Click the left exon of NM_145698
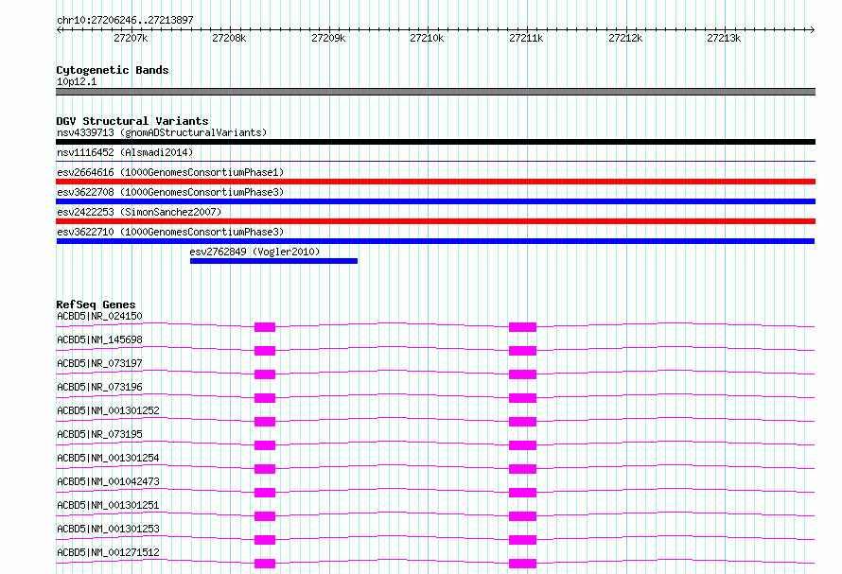Image resolution: width=842 pixels, height=574 pixels. (x=265, y=351)
